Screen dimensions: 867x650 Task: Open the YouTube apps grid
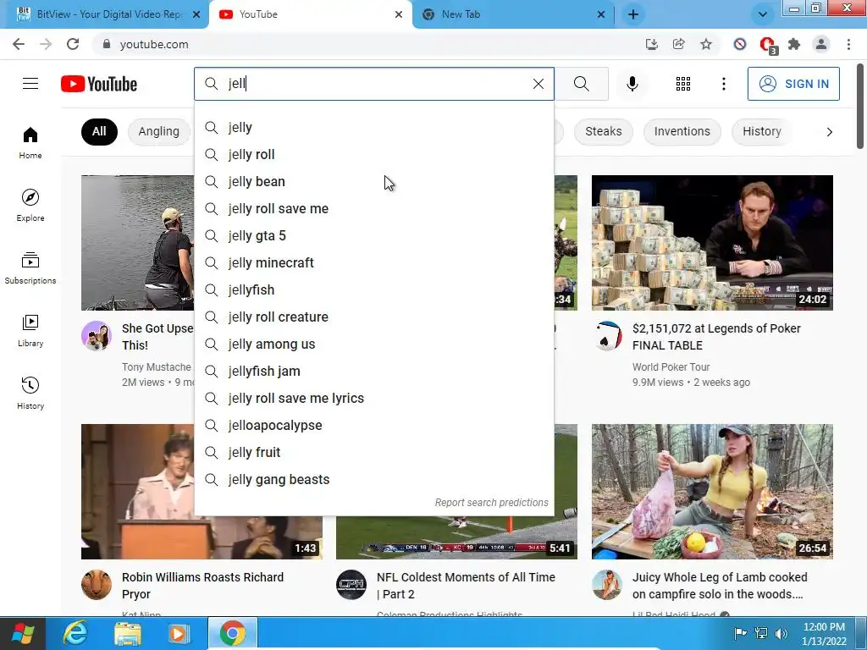(x=683, y=84)
